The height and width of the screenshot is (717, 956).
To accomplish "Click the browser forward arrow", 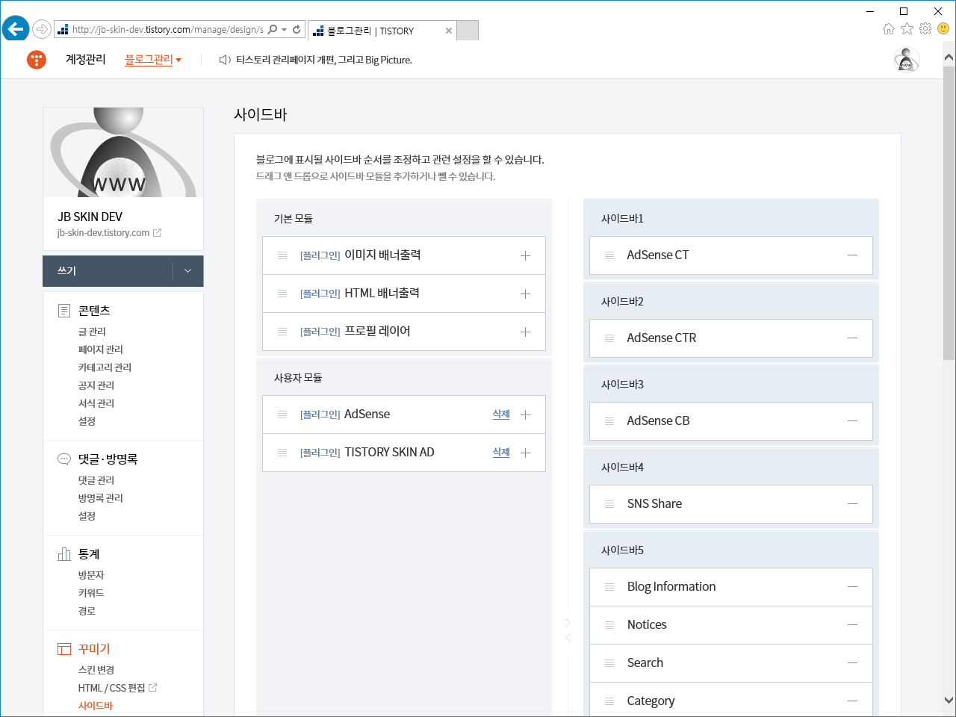I will [42, 30].
